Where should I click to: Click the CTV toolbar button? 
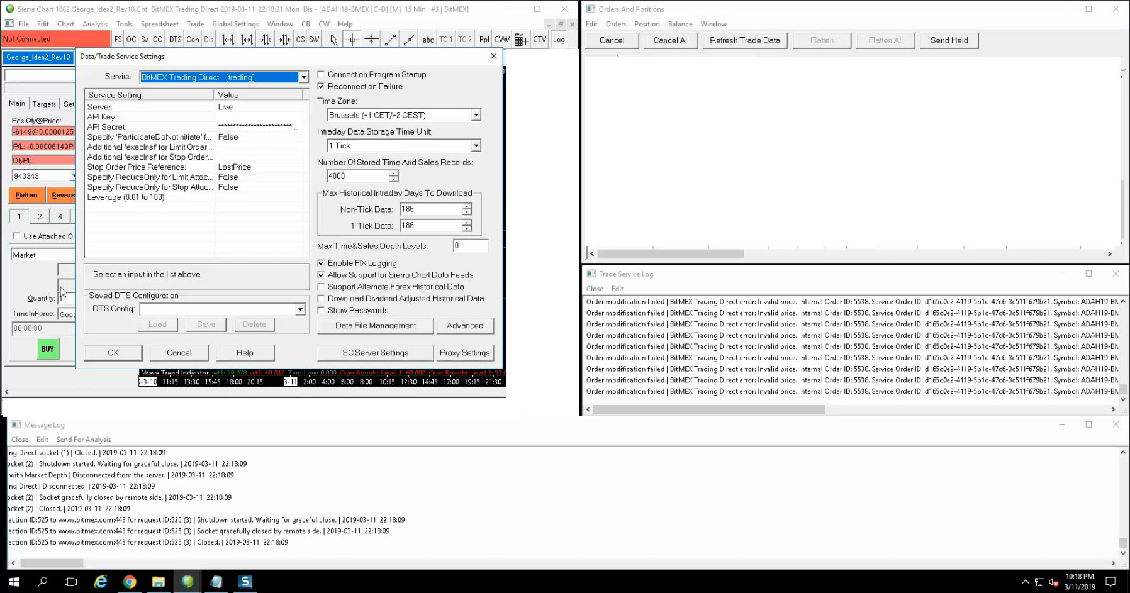point(540,39)
